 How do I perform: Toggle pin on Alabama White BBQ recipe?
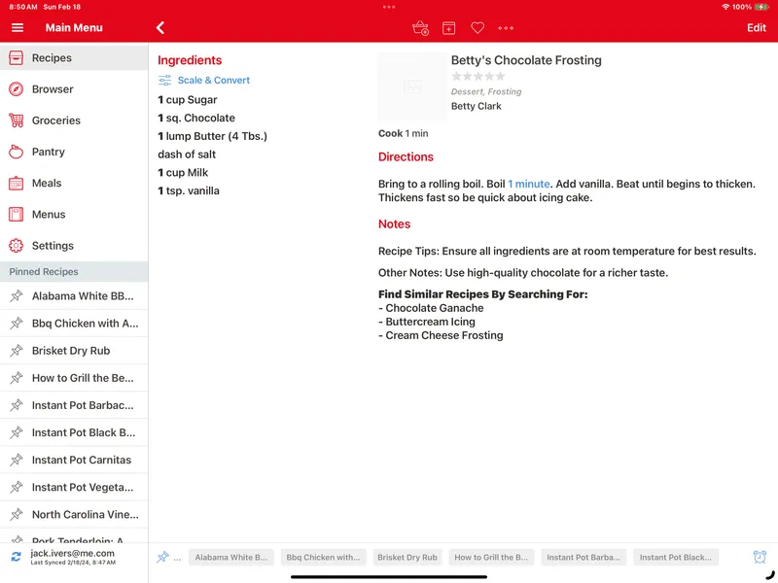pos(18,295)
